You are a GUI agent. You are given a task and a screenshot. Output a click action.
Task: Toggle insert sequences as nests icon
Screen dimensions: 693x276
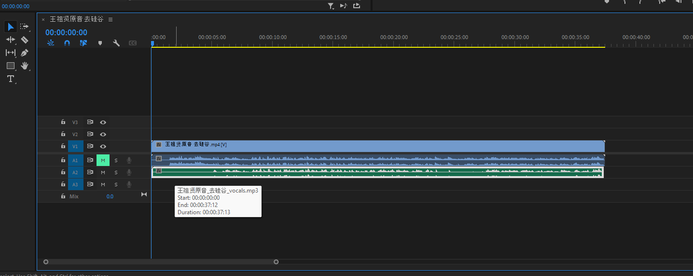click(x=51, y=43)
